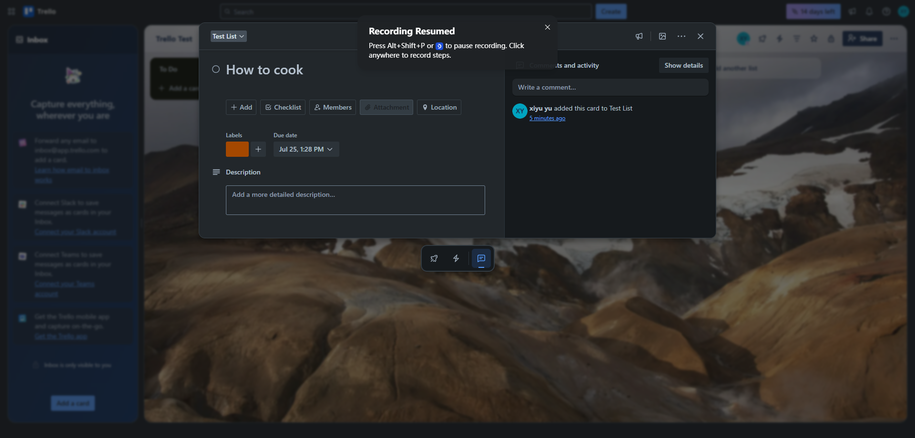Star the Trello Test board
Image resolution: width=915 pixels, height=438 pixels.
814,39
